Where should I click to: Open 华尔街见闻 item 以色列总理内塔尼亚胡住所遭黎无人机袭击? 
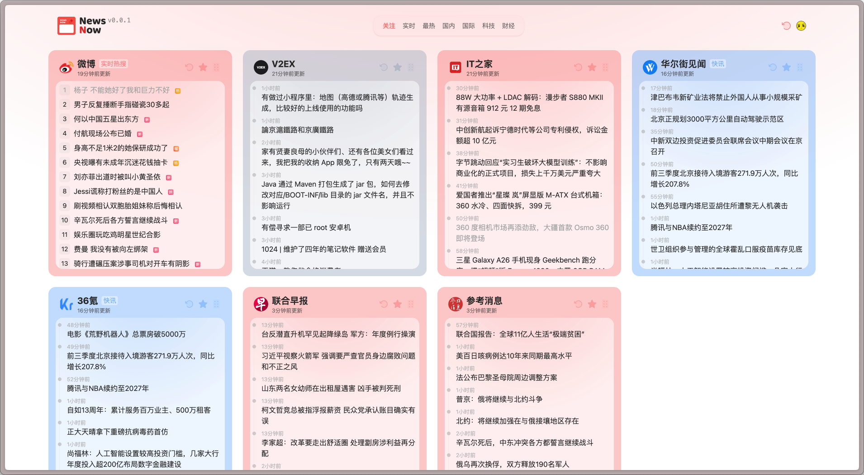[719, 206]
